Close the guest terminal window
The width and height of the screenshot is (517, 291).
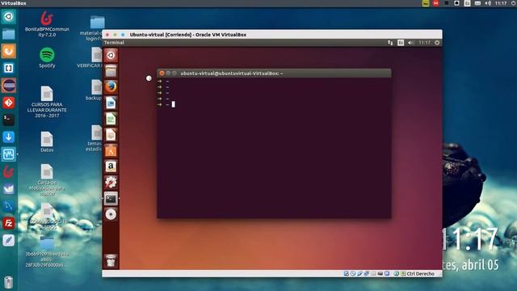[162, 74]
